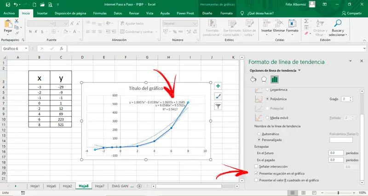Viewport: 368px width, 196px height.
Task: Select Media móvil trendline radio button
Action: tap(266, 118)
